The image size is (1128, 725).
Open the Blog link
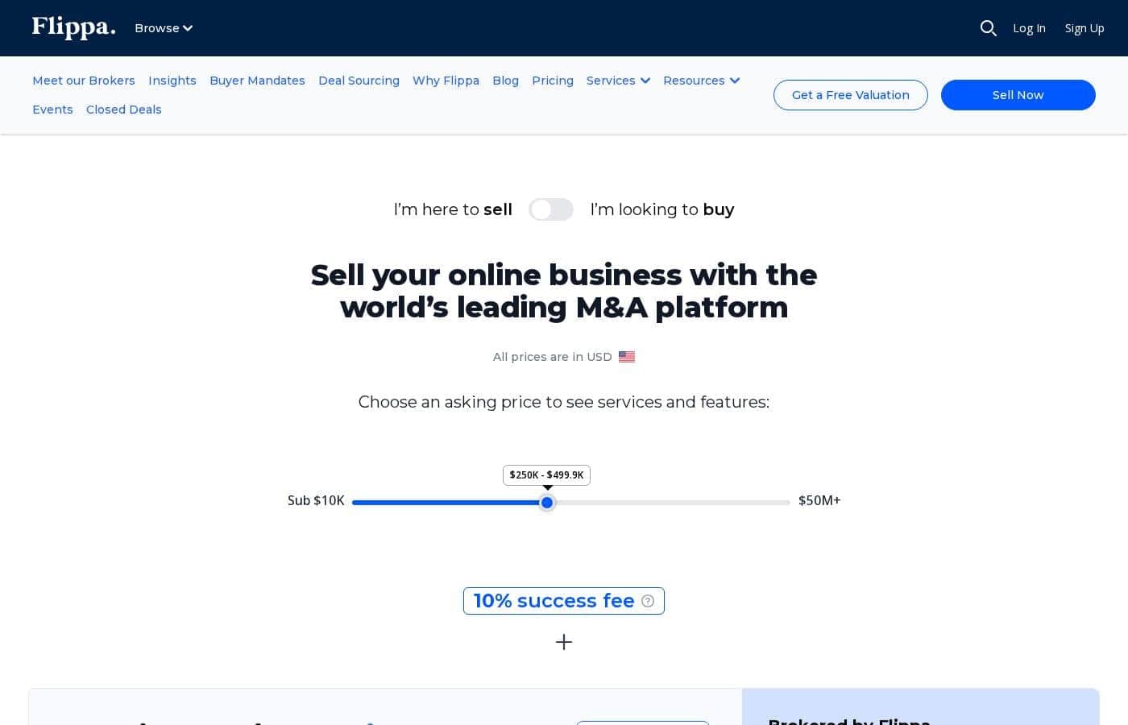(505, 81)
